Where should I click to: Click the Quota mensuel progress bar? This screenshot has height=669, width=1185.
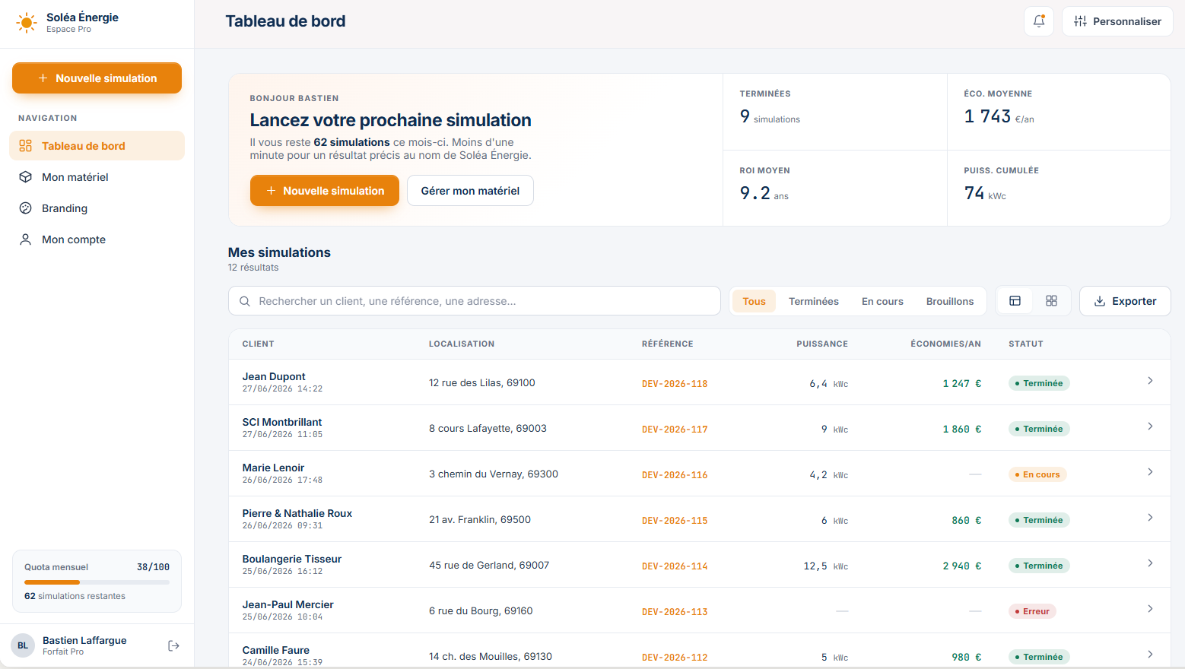(x=97, y=582)
